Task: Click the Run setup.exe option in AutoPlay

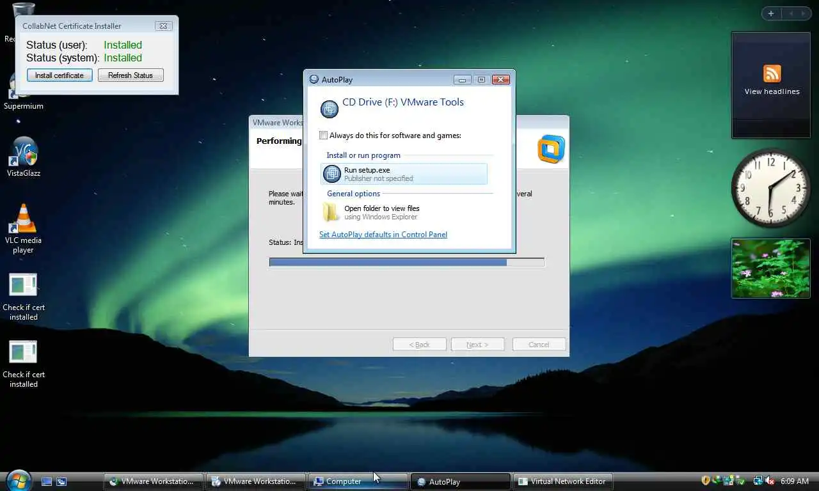Action: click(x=404, y=174)
